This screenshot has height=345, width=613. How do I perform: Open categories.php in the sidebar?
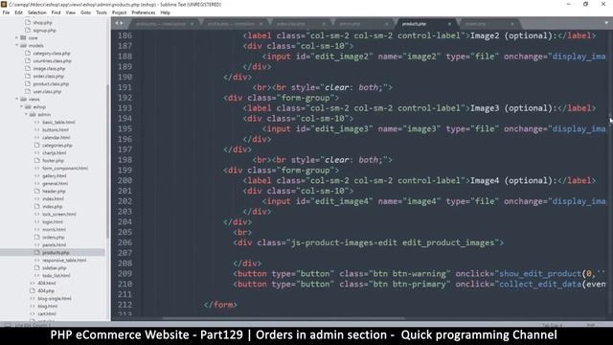pos(57,145)
